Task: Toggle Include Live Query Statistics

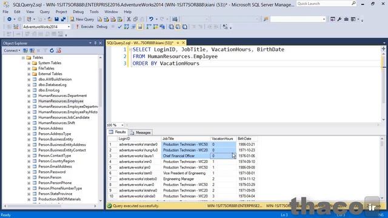Action: click(155, 27)
